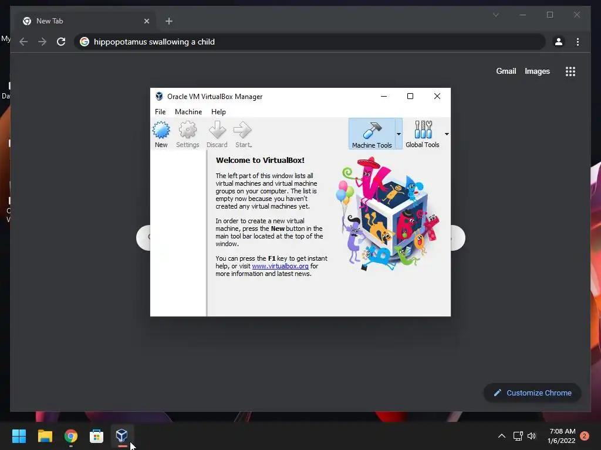
Task: Maximize the VirtualBox Manager window
Action: point(410,96)
